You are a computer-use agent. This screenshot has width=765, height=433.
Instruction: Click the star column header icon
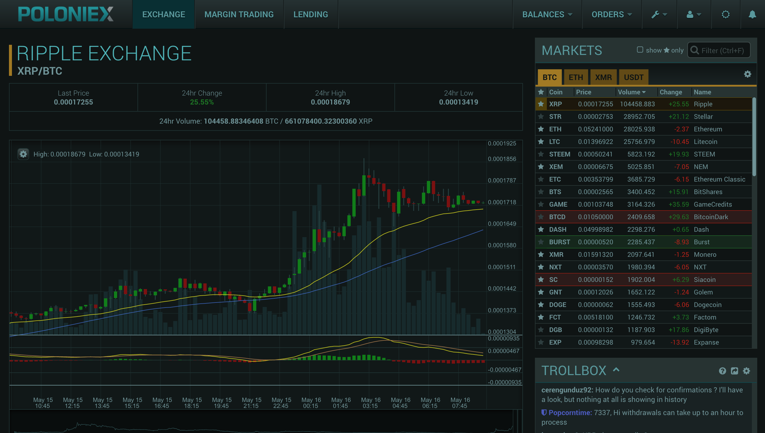tap(541, 92)
